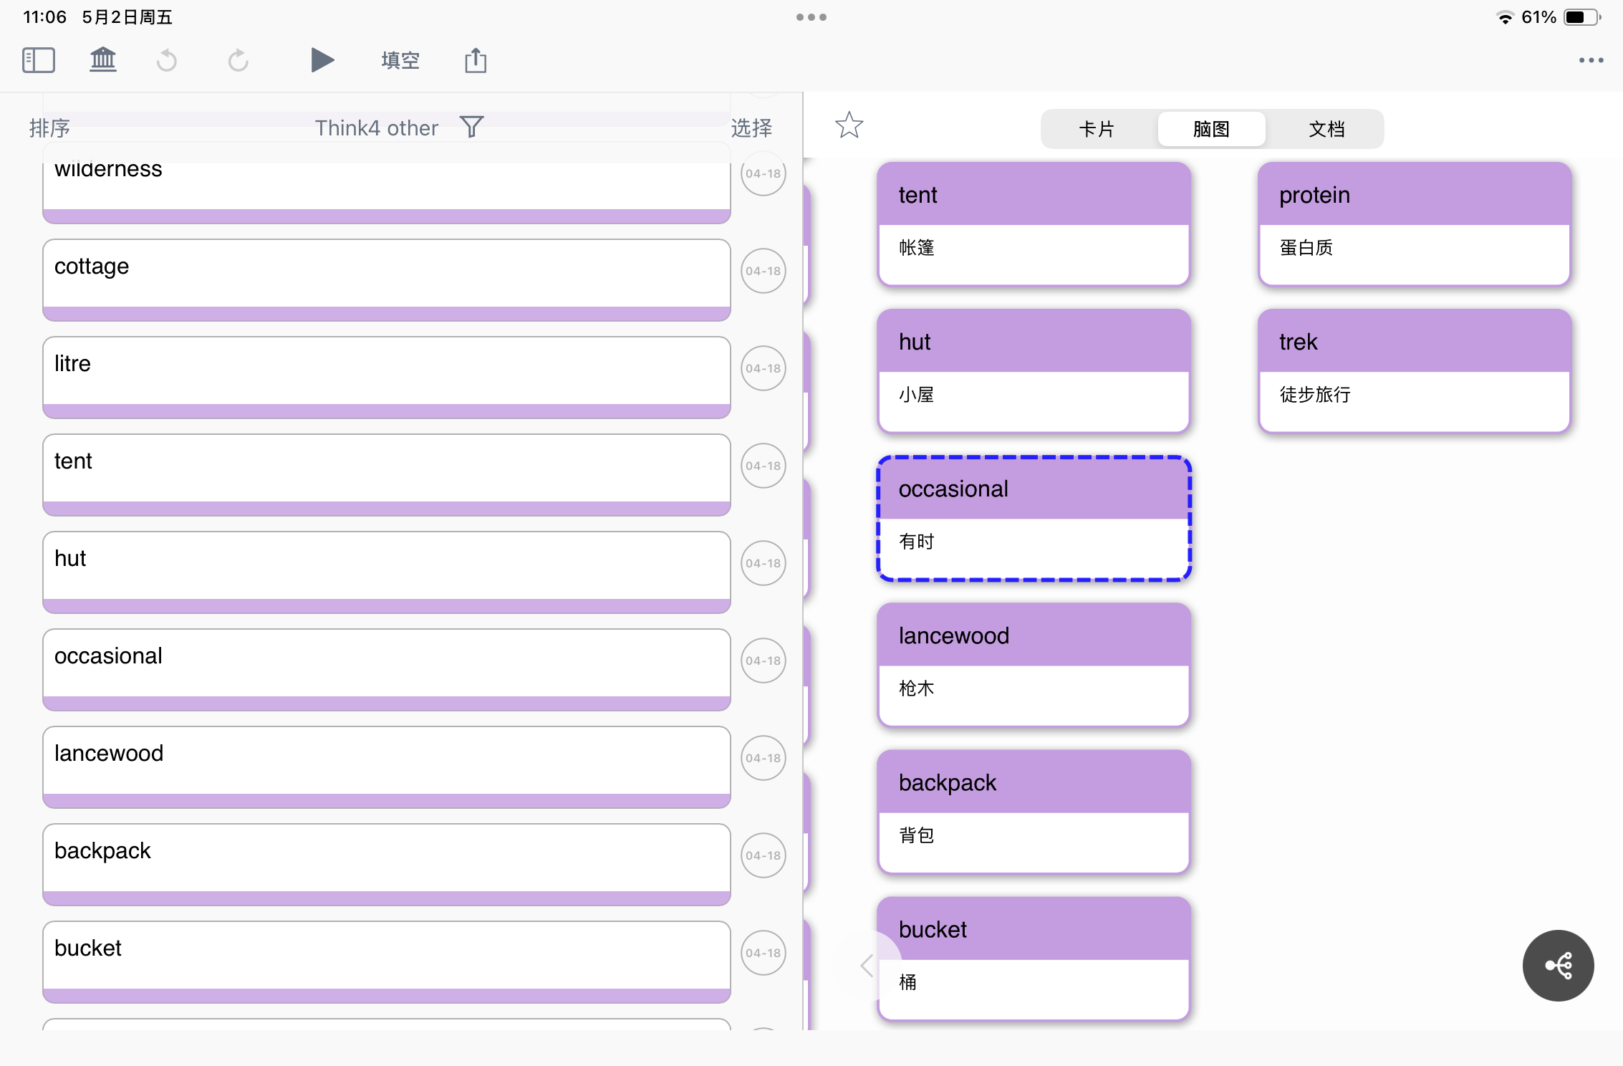Open the trek mind-map node

(x=1415, y=371)
